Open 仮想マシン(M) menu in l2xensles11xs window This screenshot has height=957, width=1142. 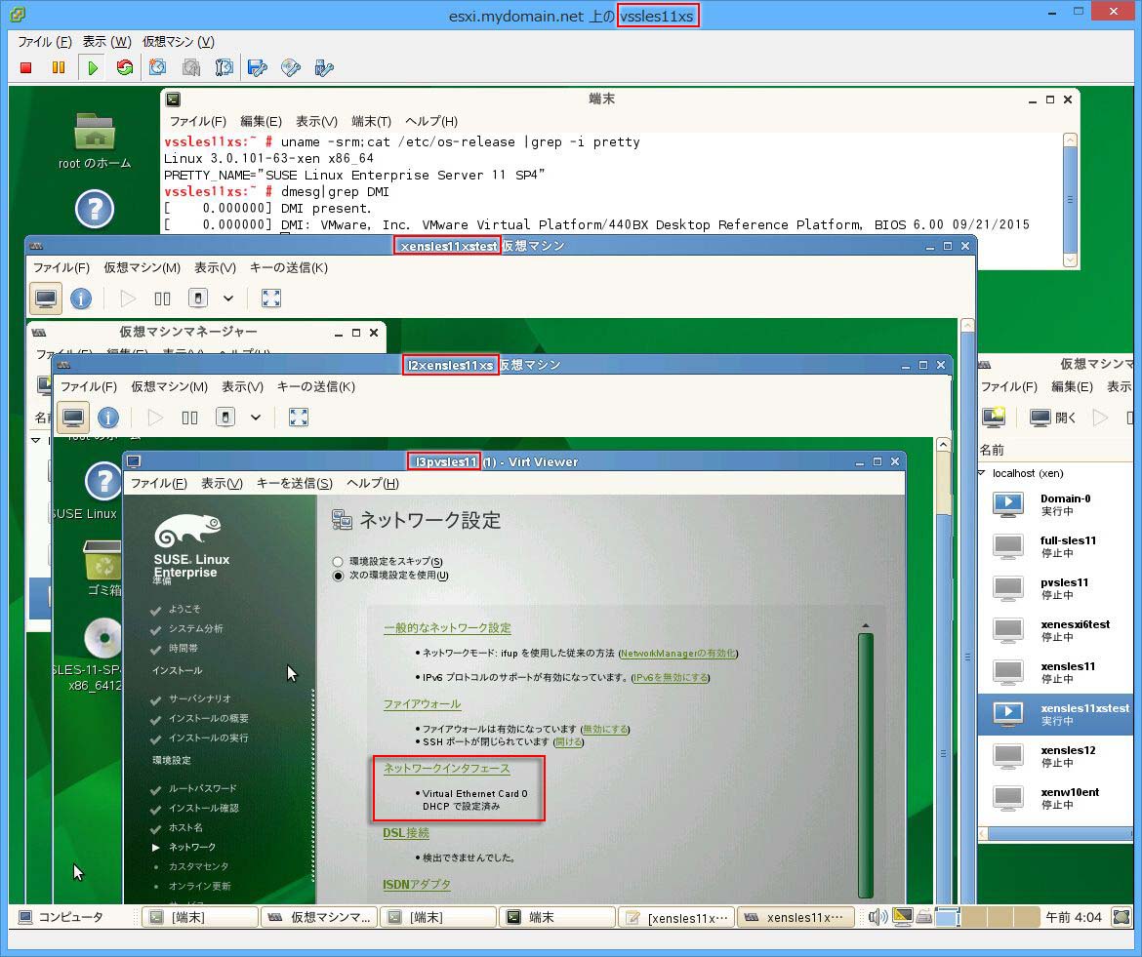169,386
